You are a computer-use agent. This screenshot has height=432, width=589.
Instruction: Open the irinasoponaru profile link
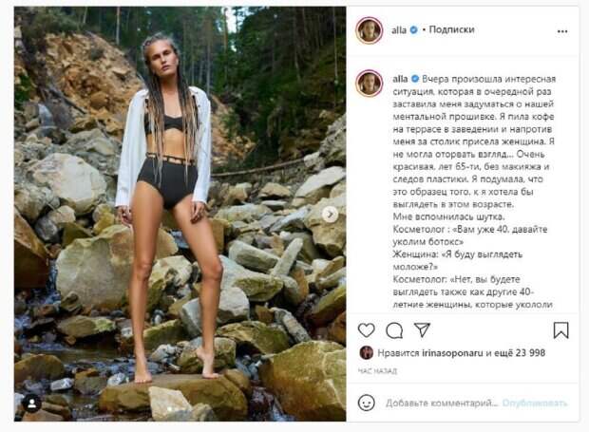pos(452,353)
